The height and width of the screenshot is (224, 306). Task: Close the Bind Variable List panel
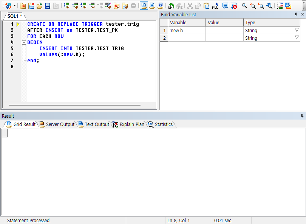[x=302, y=14]
